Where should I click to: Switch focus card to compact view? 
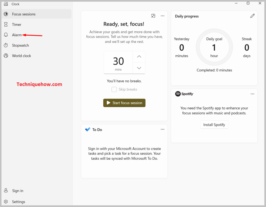[x=153, y=16]
